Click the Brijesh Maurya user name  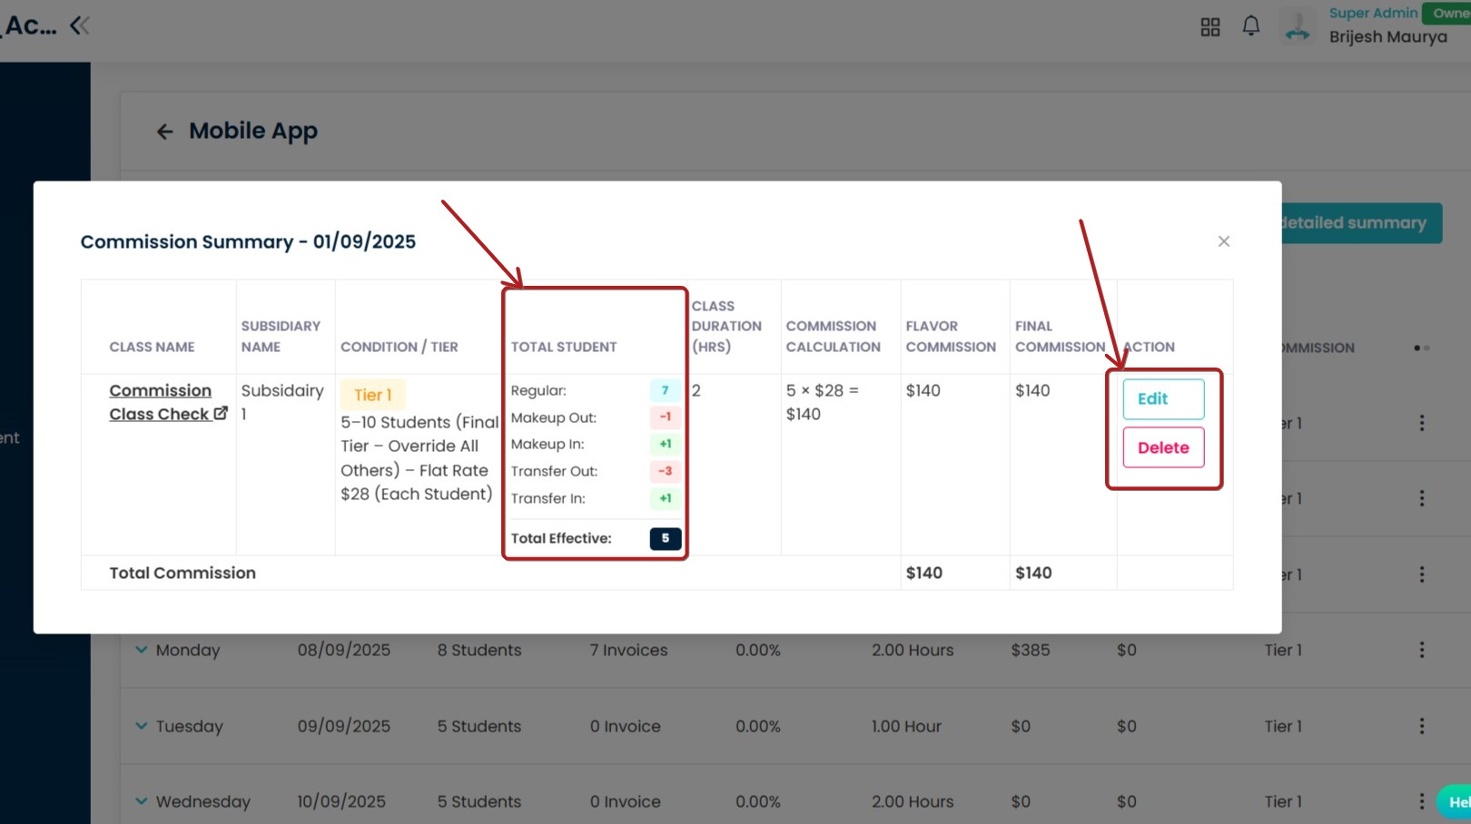coord(1387,37)
